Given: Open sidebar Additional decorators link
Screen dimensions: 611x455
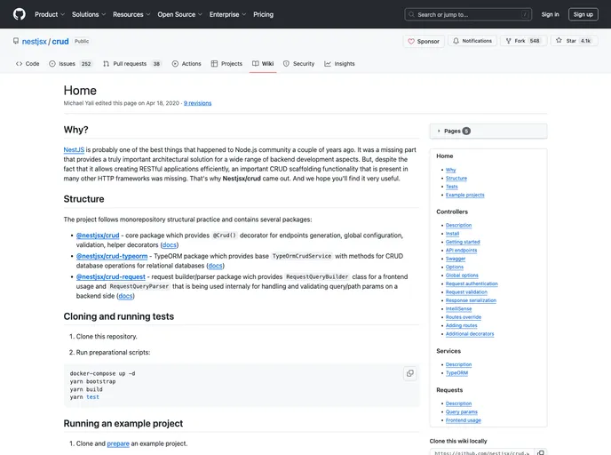Looking at the screenshot, I should (x=470, y=334).
